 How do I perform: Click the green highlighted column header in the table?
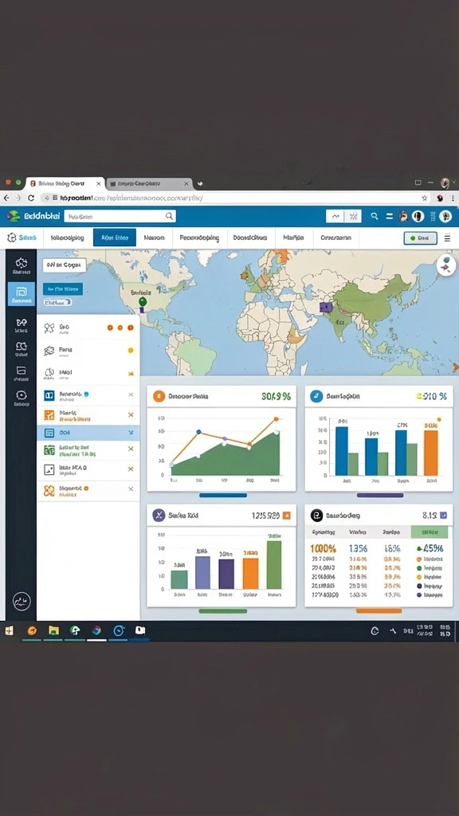coord(430,532)
